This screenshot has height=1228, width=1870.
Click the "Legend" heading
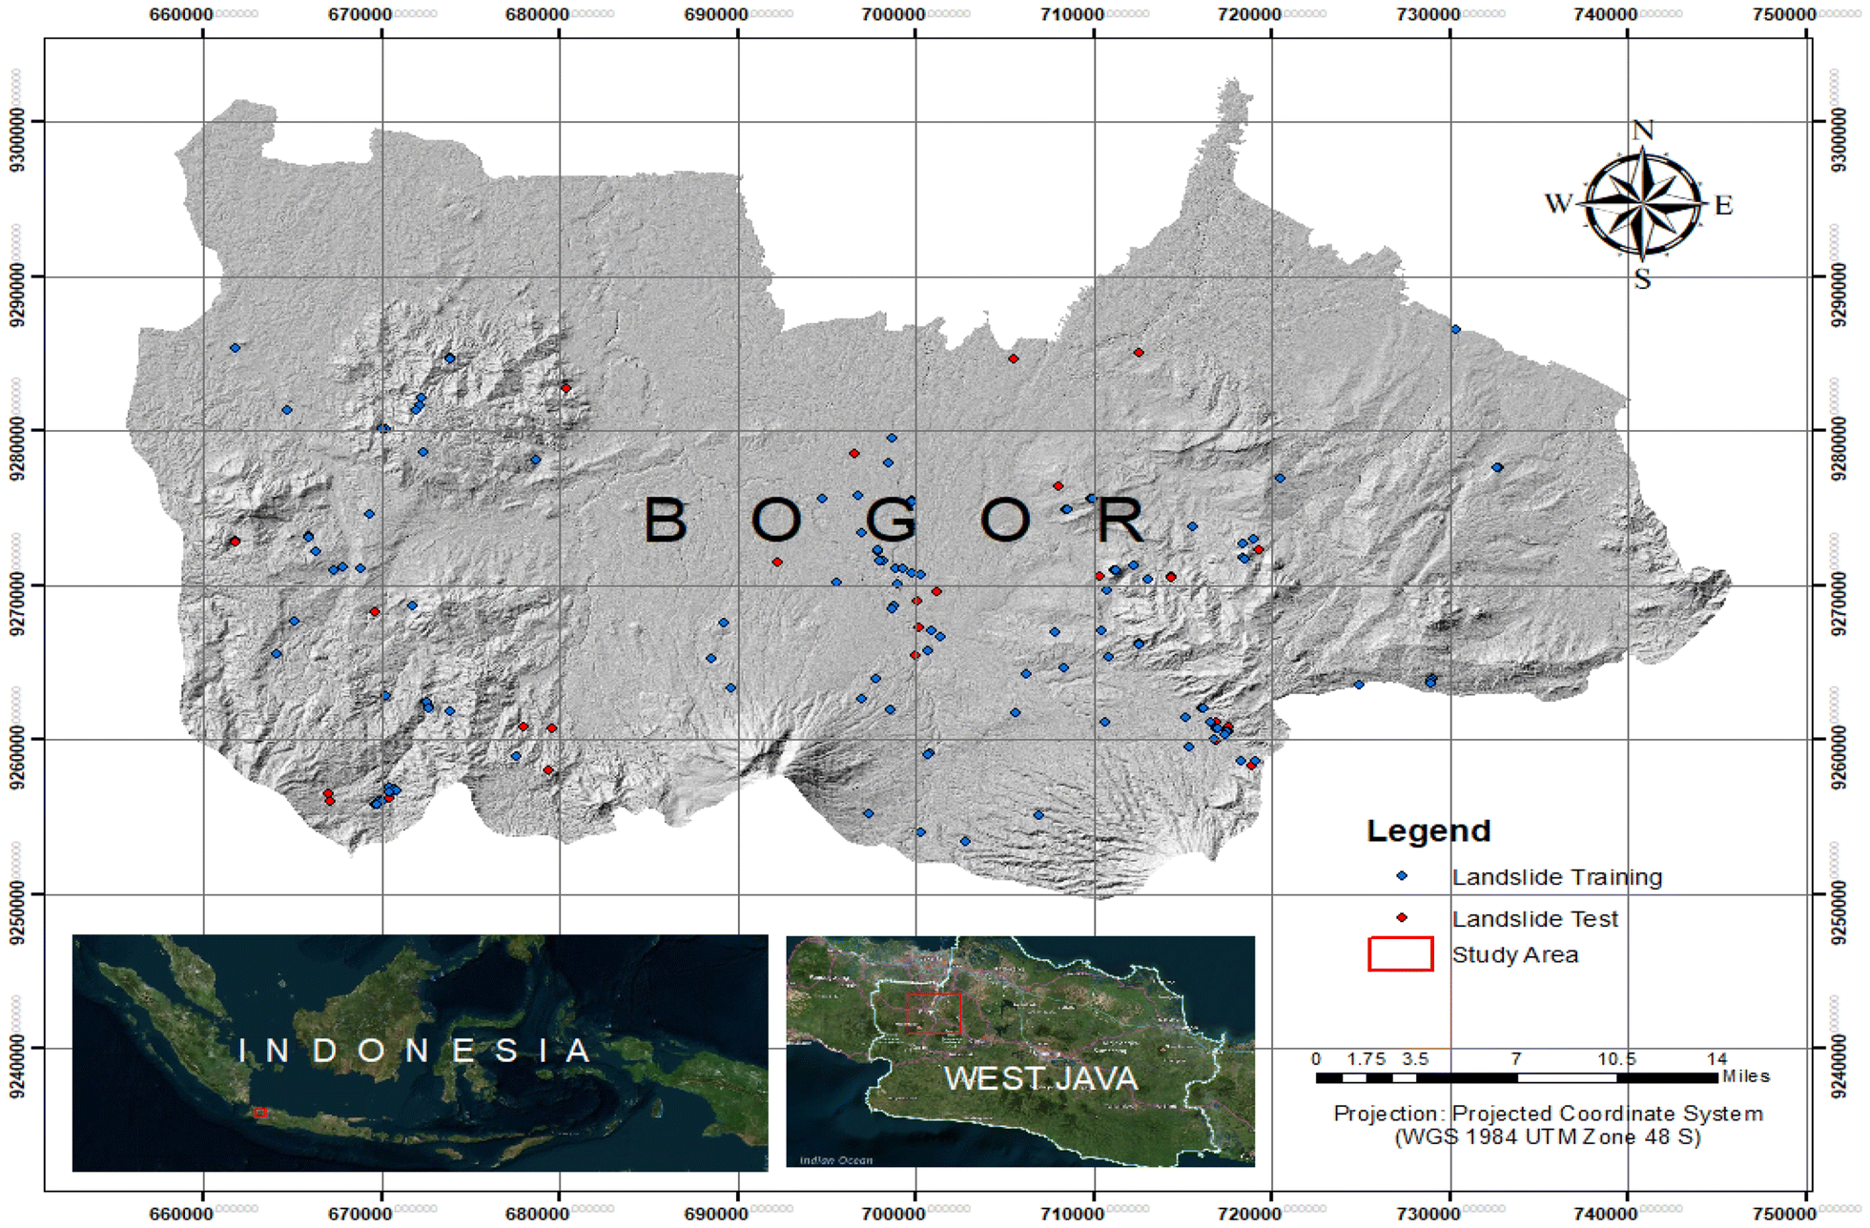point(1428,831)
